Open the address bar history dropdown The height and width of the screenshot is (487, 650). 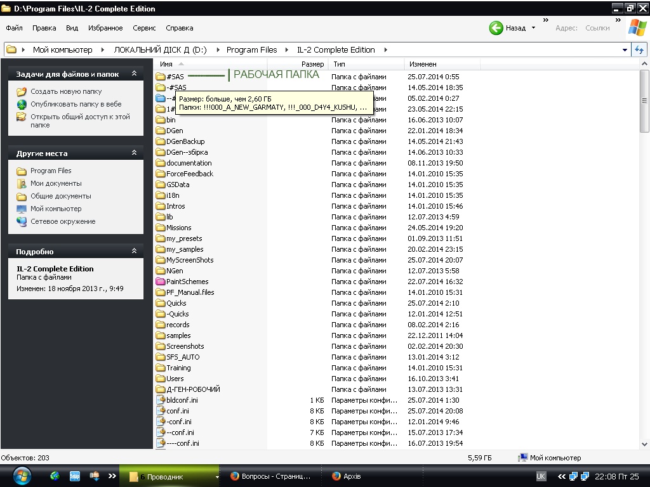(x=625, y=50)
